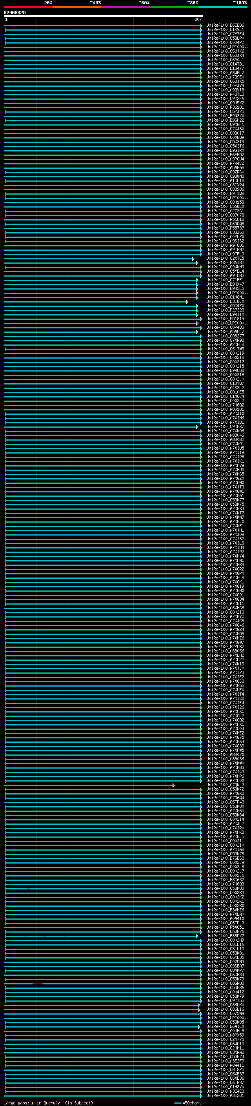Click the arrowhead of the UniRef100_A5ADL7 alignment
This screenshot has width=251, height=1106.
pyautogui.click(x=197, y=332)
